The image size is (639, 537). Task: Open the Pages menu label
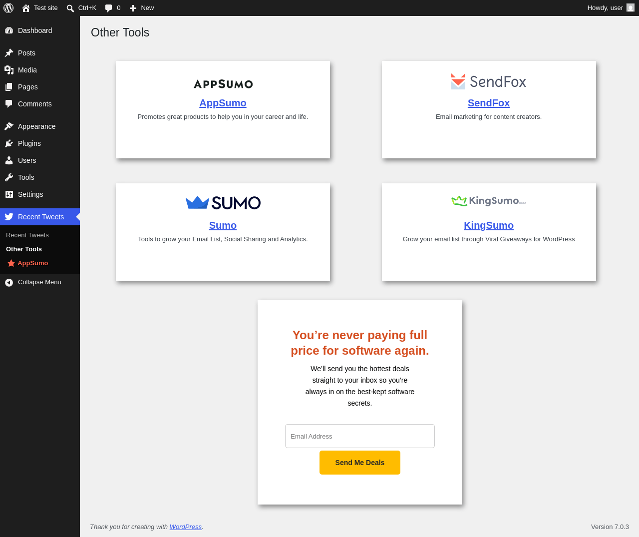tap(28, 87)
